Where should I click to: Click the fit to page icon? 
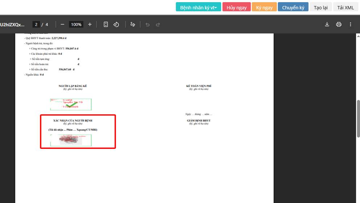[x=106, y=24]
